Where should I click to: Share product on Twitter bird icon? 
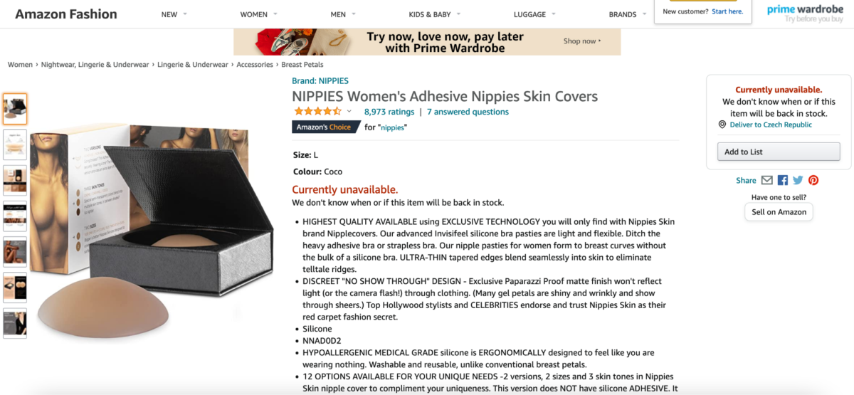(x=798, y=180)
